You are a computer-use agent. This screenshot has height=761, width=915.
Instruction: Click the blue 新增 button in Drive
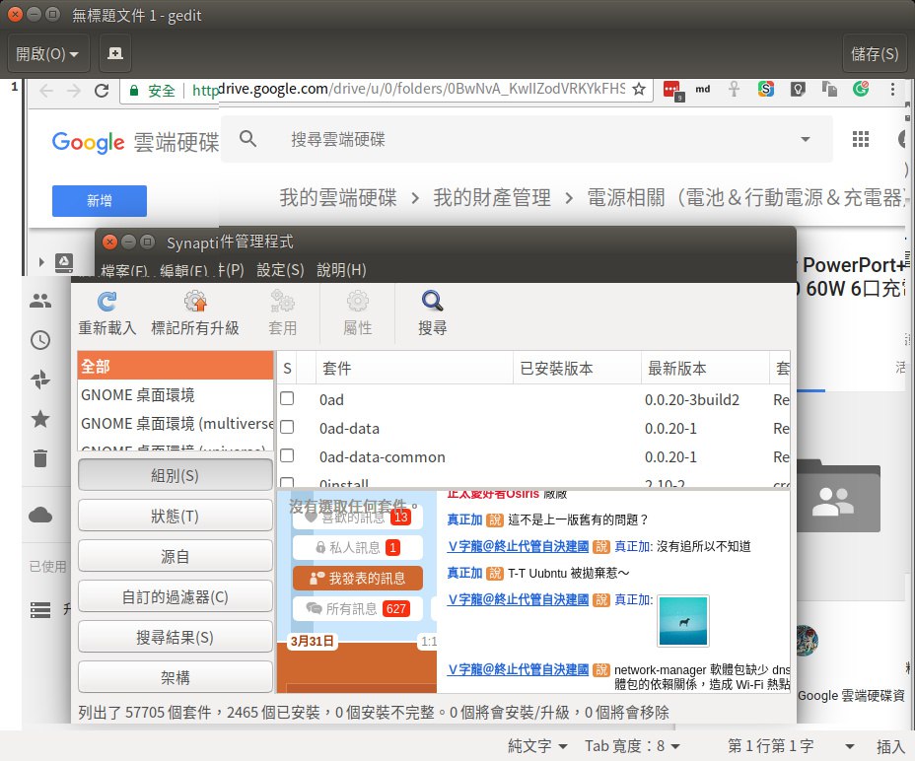click(x=100, y=201)
